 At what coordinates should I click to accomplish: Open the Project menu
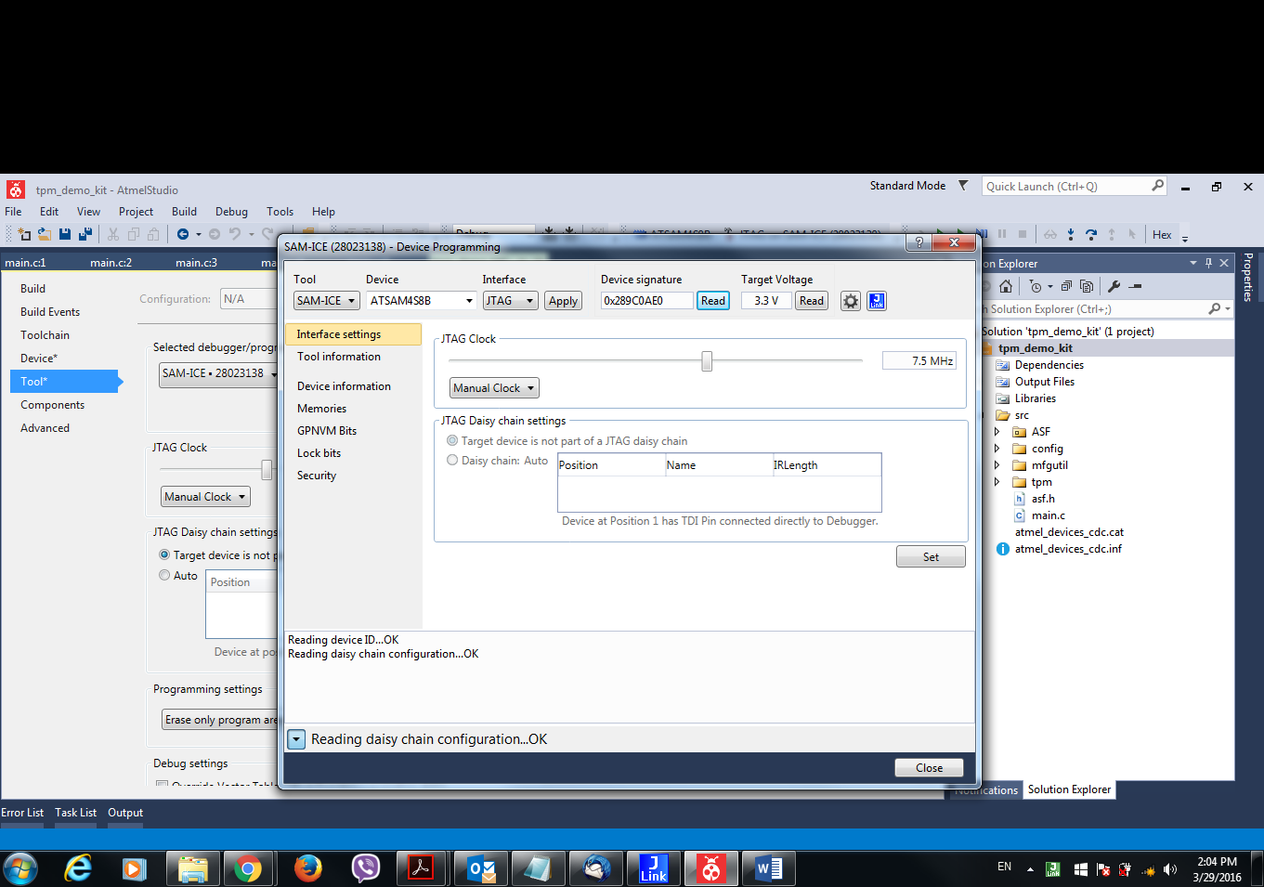(x=136, y=212)
